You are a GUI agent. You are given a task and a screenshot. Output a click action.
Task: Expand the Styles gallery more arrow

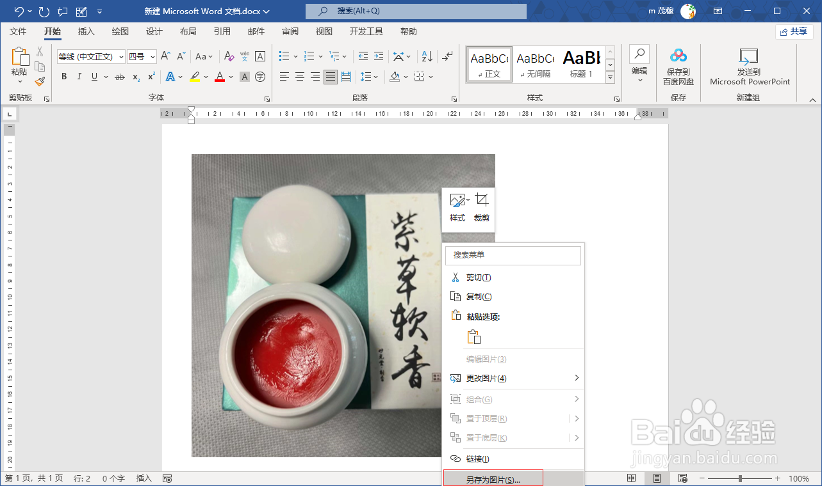[x=610, y=77]
